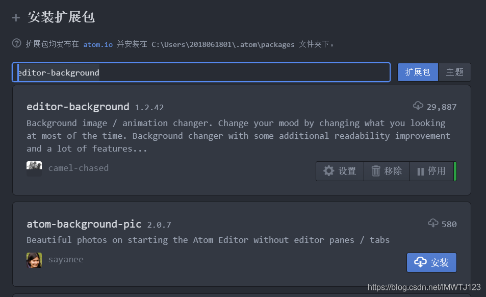486x297 pixels.
Task: Install atom-background-pic with the 安装 button
Action: tap(431, 263)
